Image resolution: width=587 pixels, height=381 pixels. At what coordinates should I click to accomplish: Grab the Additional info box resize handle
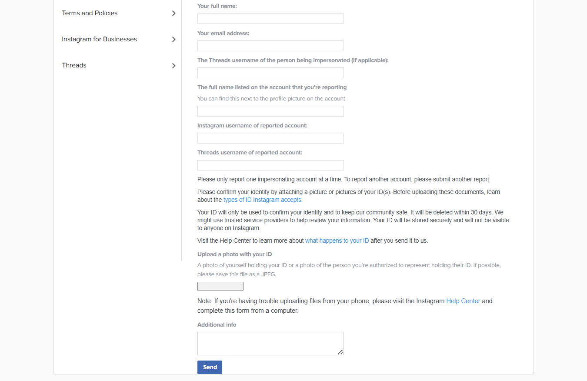tap(340, 352)
